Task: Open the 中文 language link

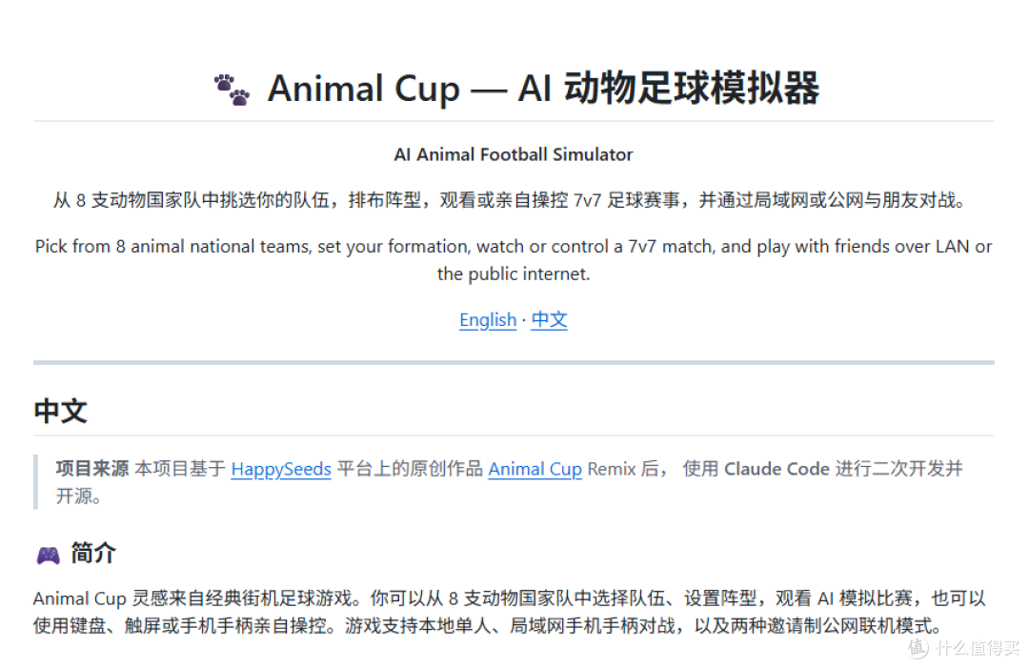Action: click(549, 319)
